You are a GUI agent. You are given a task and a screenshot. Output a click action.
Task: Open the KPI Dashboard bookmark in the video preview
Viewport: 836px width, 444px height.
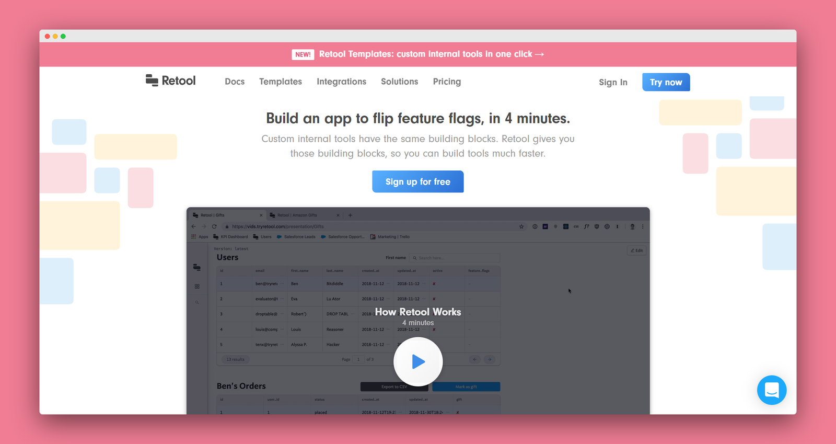tap(230, 237)
